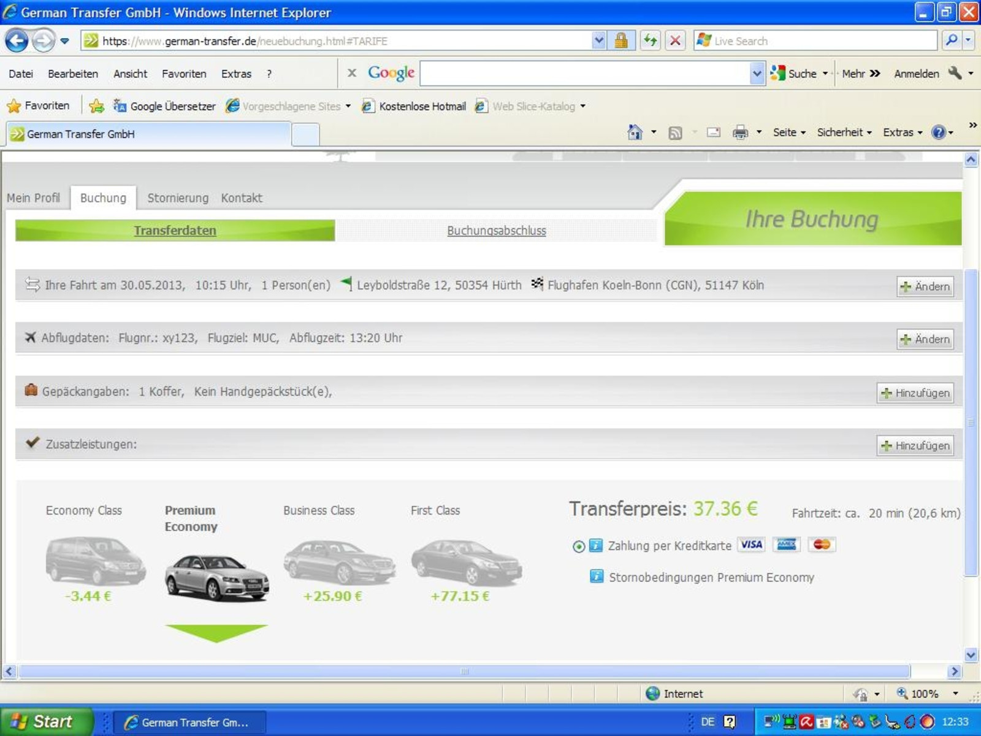The image size is (981, 736).
Task: Choose the Business Class car
Action: click(x=339, y=562)
